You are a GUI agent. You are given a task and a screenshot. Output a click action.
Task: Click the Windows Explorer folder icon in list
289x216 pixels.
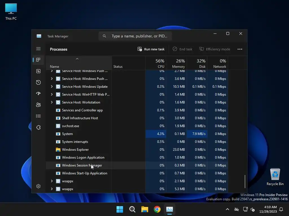pos(58,150)
